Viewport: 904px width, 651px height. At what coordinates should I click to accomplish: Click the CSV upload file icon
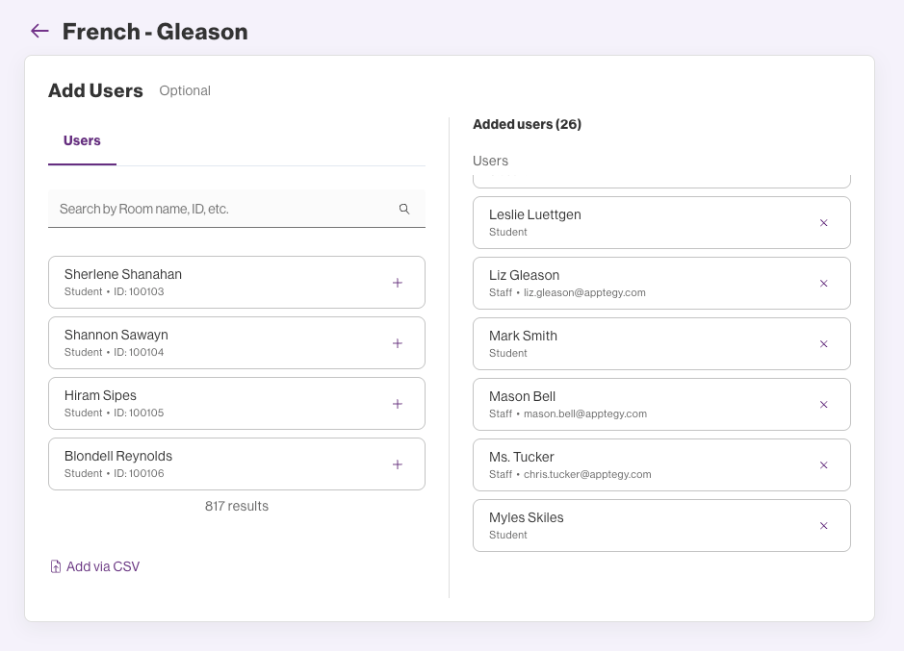click(x=56, y=567)
